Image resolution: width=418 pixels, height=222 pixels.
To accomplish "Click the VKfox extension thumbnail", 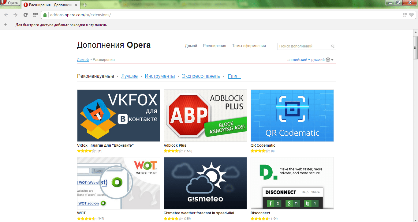I will coord(118,115).
